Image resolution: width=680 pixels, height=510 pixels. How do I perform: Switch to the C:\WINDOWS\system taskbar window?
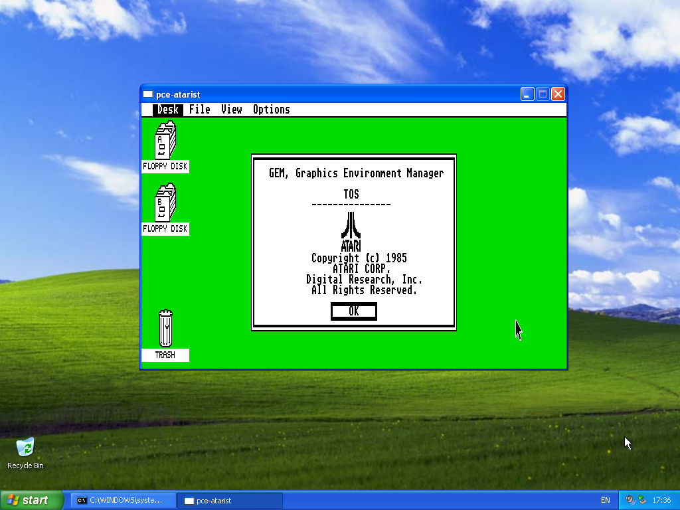point(124,501)
